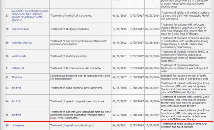Select the 02/28/2024 date cell
The image size is (214, 130).
[x=152, y=43]
